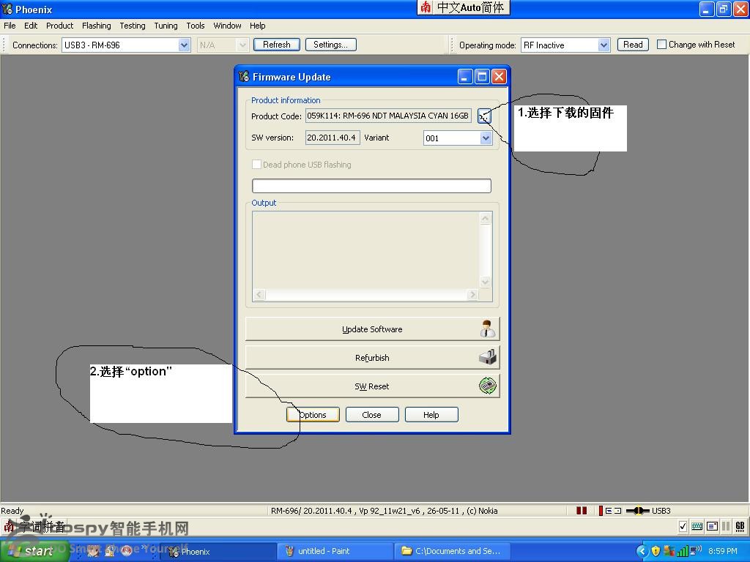Viewport: 750px width, 562px height.
Task: Click Ready status bar text
Action: [x=12, y=511]
